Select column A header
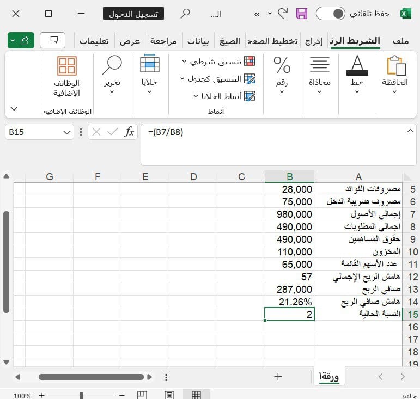 click(x=358, y=176)
